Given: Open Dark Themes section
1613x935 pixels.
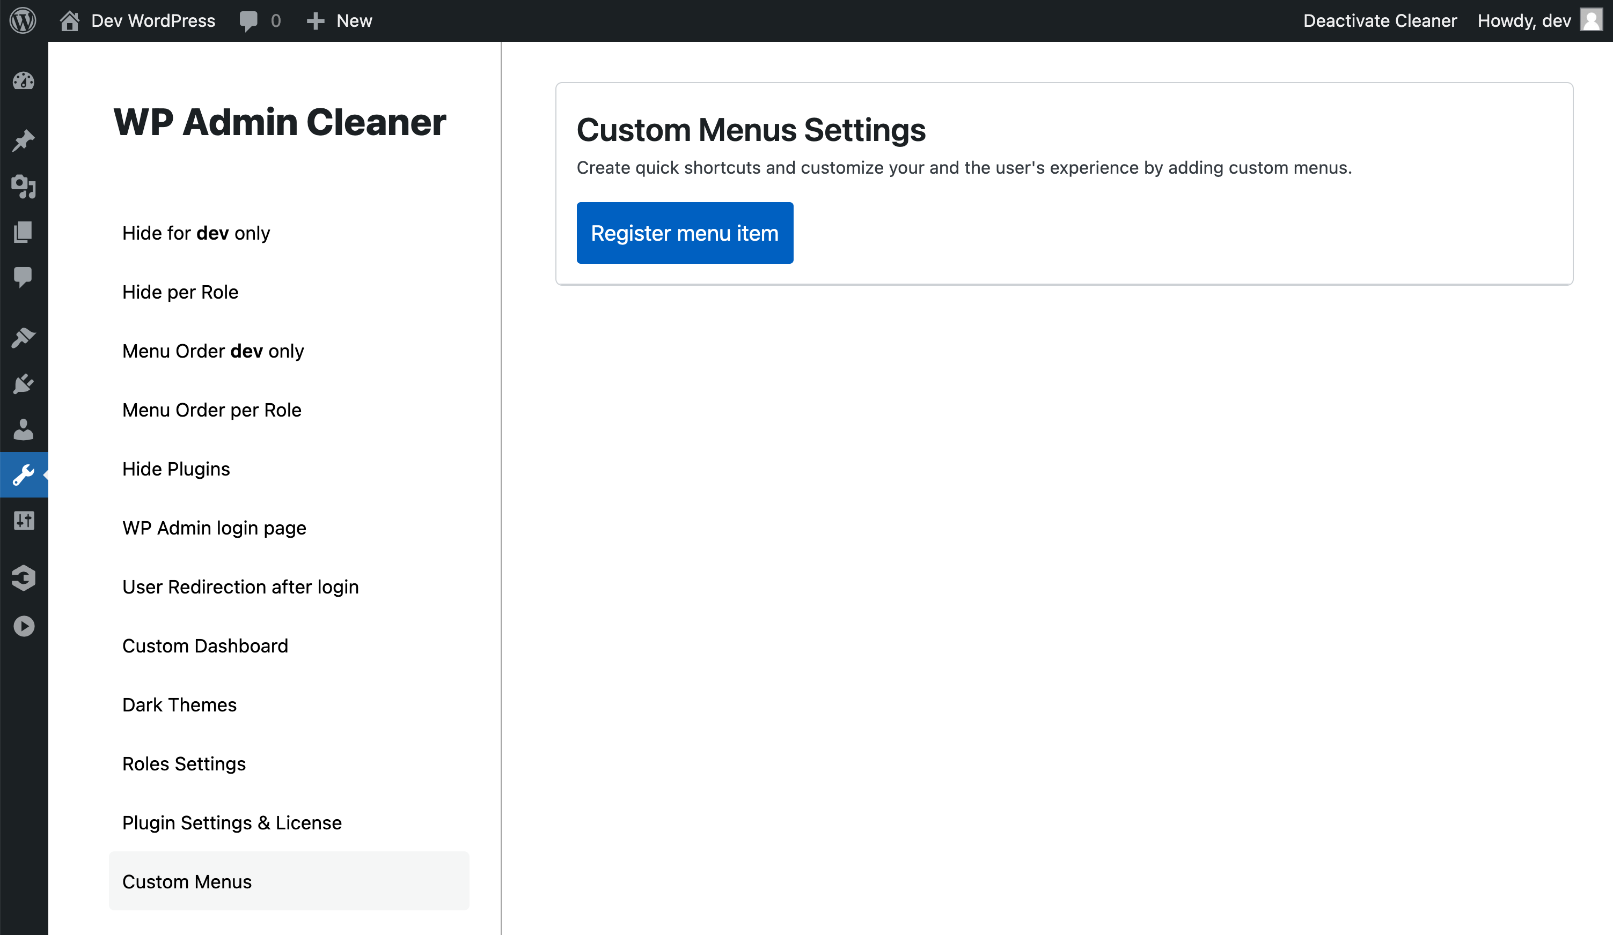Looking at the screenshot, I should click(179, 704).
